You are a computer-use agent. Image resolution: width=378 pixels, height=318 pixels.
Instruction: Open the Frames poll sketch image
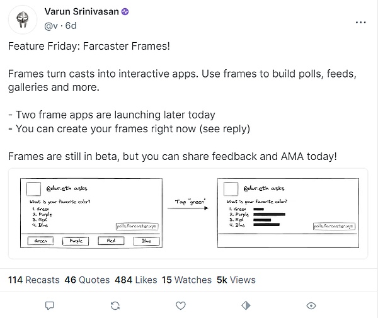coord(188,213)
